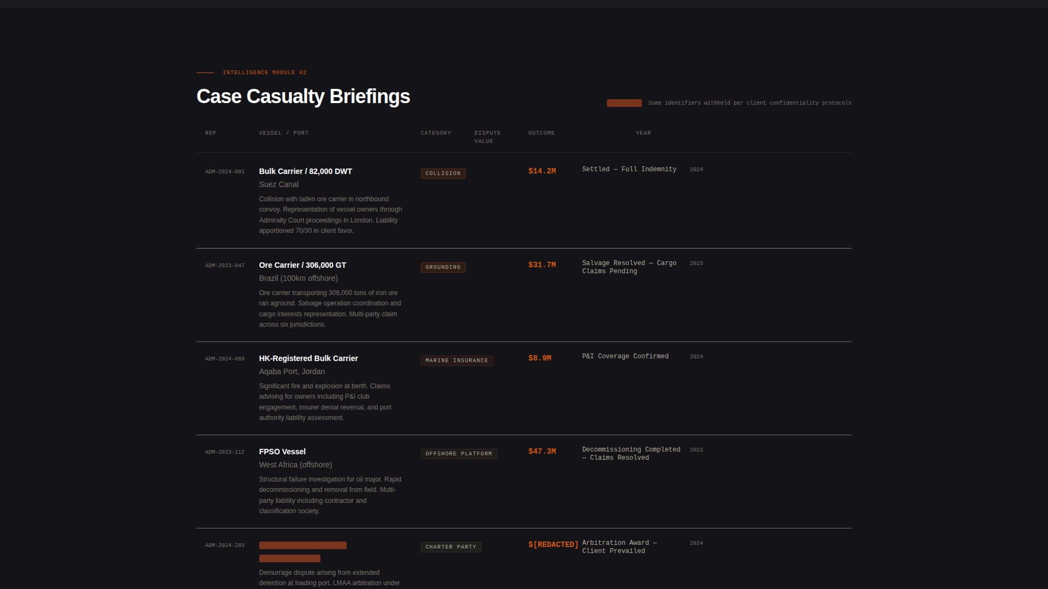Click the Bulk Carrier / 82,000 DWT title

(x=305, y=171)
